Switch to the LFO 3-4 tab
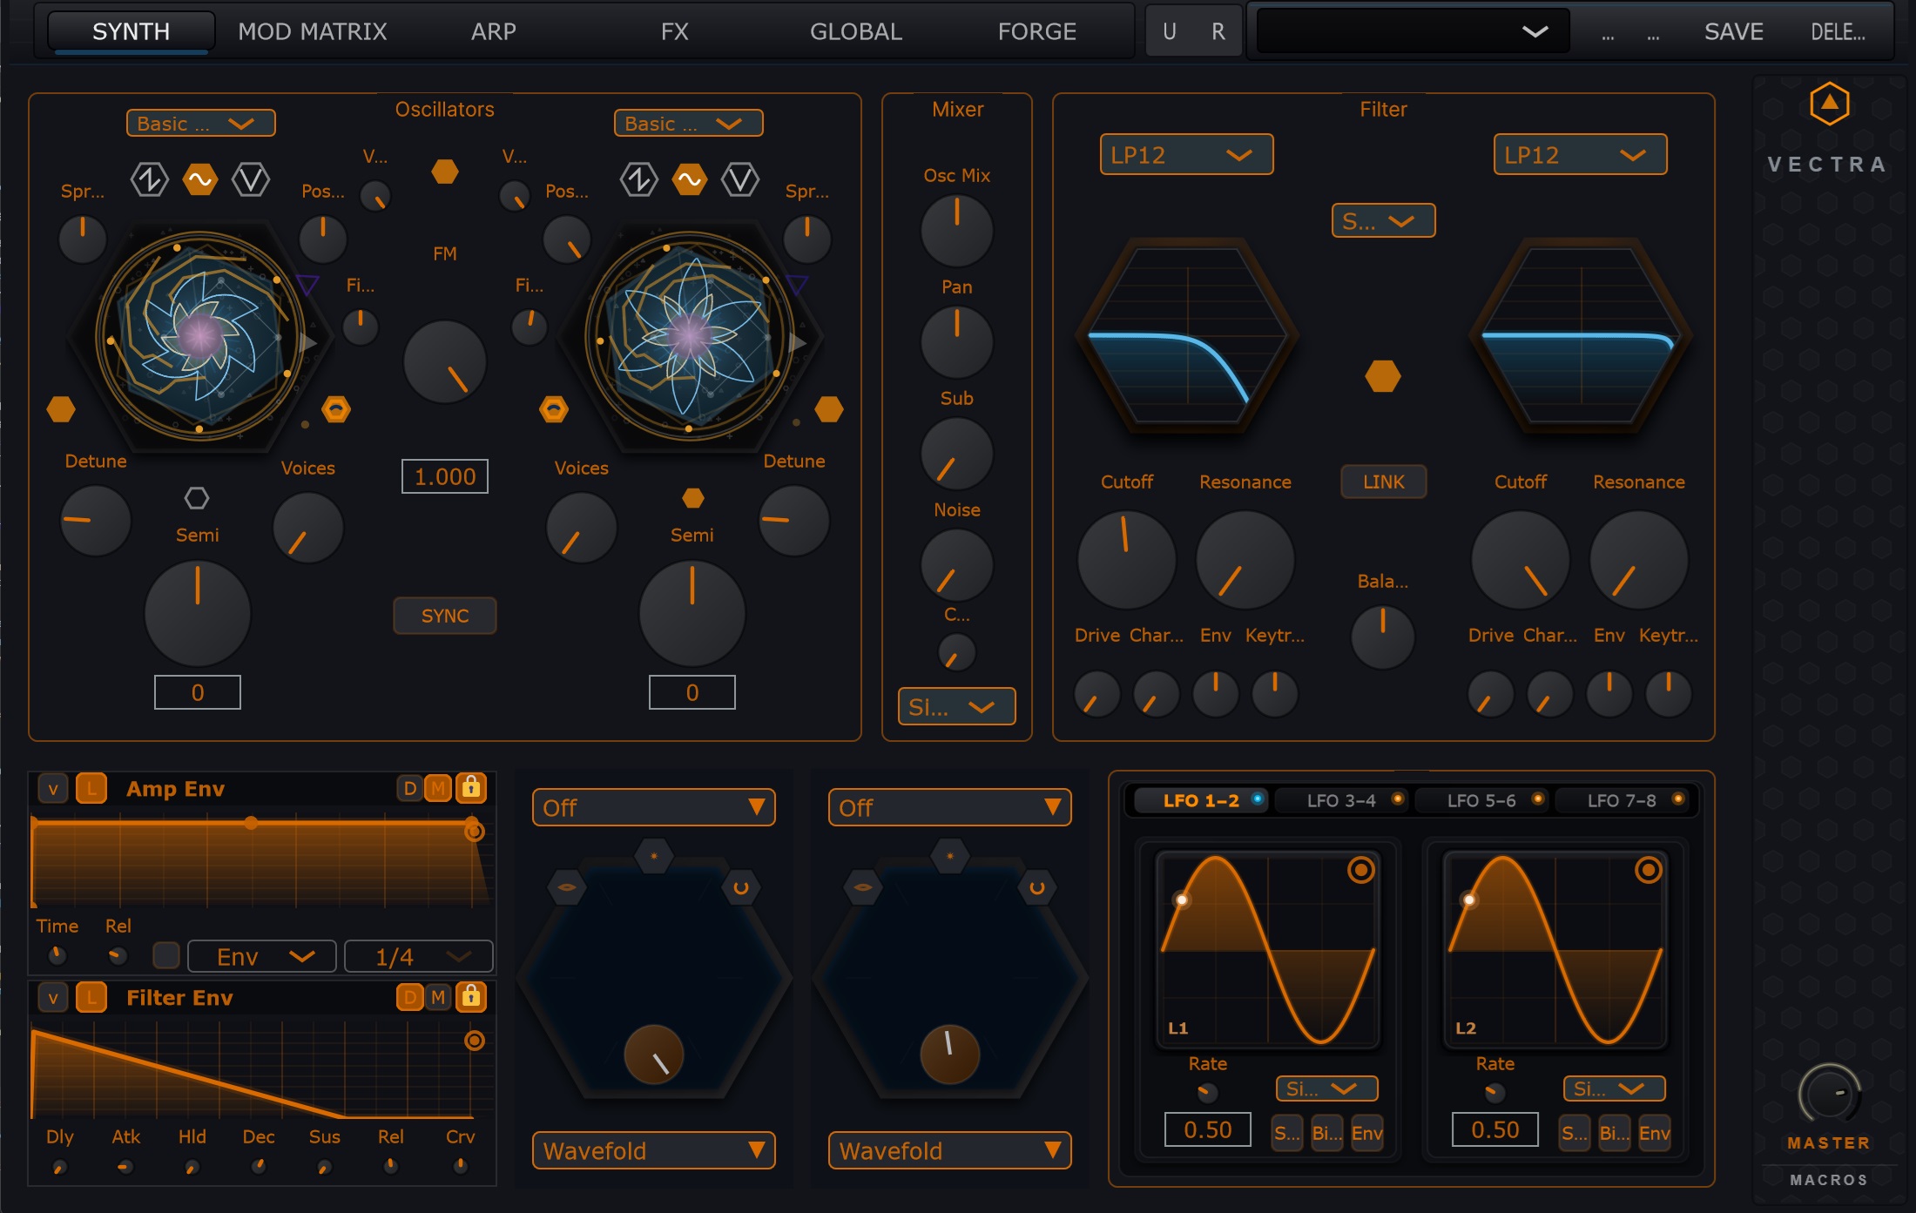 coord(1341,800)
